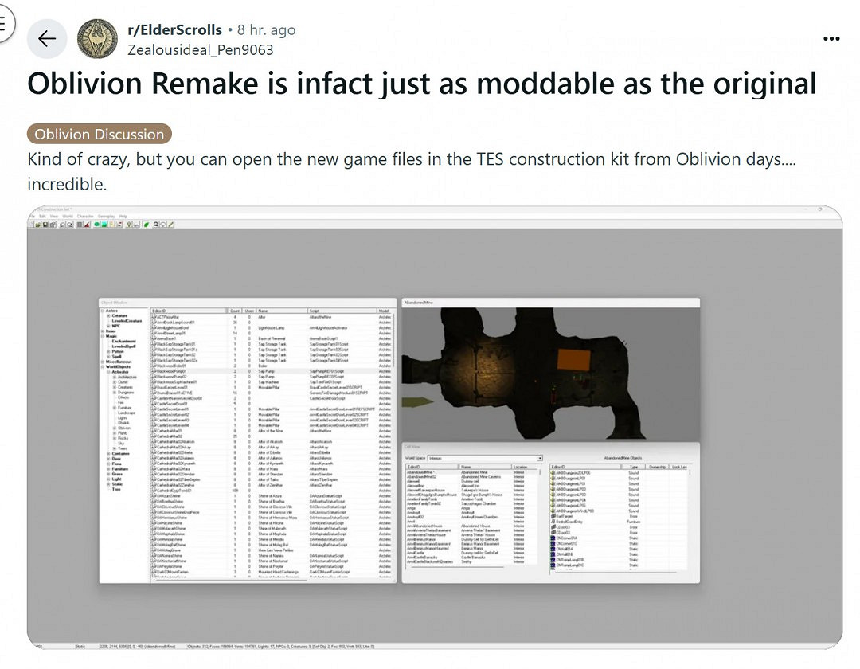
Task: Click the hamburger menu icon at left edge
Action: [4, 24]
